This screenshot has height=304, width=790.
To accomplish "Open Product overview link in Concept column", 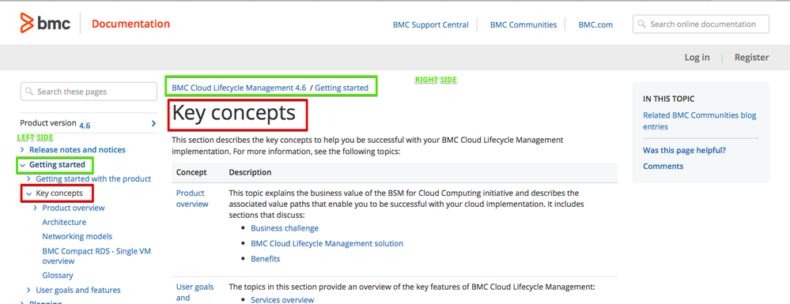I will pos(192,198).
